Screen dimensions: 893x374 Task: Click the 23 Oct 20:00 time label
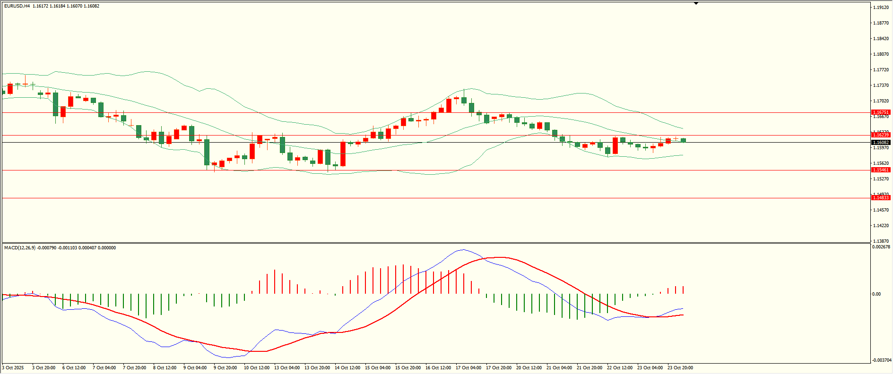[x=680, y=367]
